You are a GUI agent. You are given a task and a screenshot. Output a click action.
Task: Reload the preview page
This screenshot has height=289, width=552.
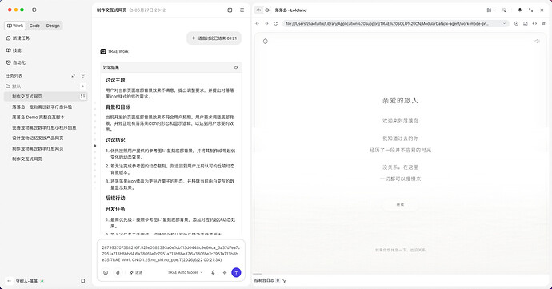[x=276, y=23]
